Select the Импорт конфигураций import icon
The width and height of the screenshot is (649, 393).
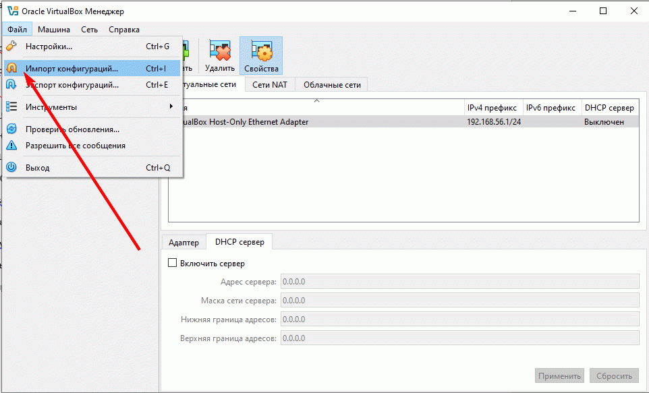click(x=11, y=68)
